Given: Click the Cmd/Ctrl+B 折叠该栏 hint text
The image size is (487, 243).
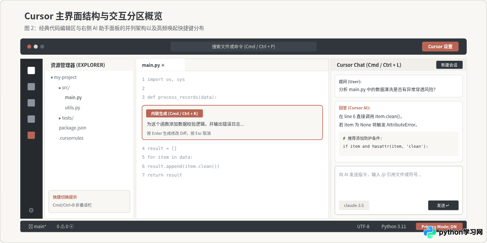Looking at the screenshot, I should pos(72,205).
